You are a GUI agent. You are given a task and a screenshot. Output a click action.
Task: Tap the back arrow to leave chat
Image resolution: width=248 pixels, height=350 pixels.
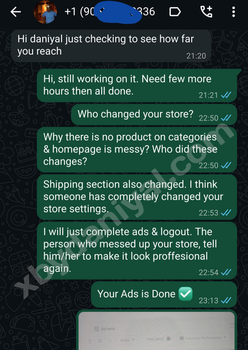point(16,12)
